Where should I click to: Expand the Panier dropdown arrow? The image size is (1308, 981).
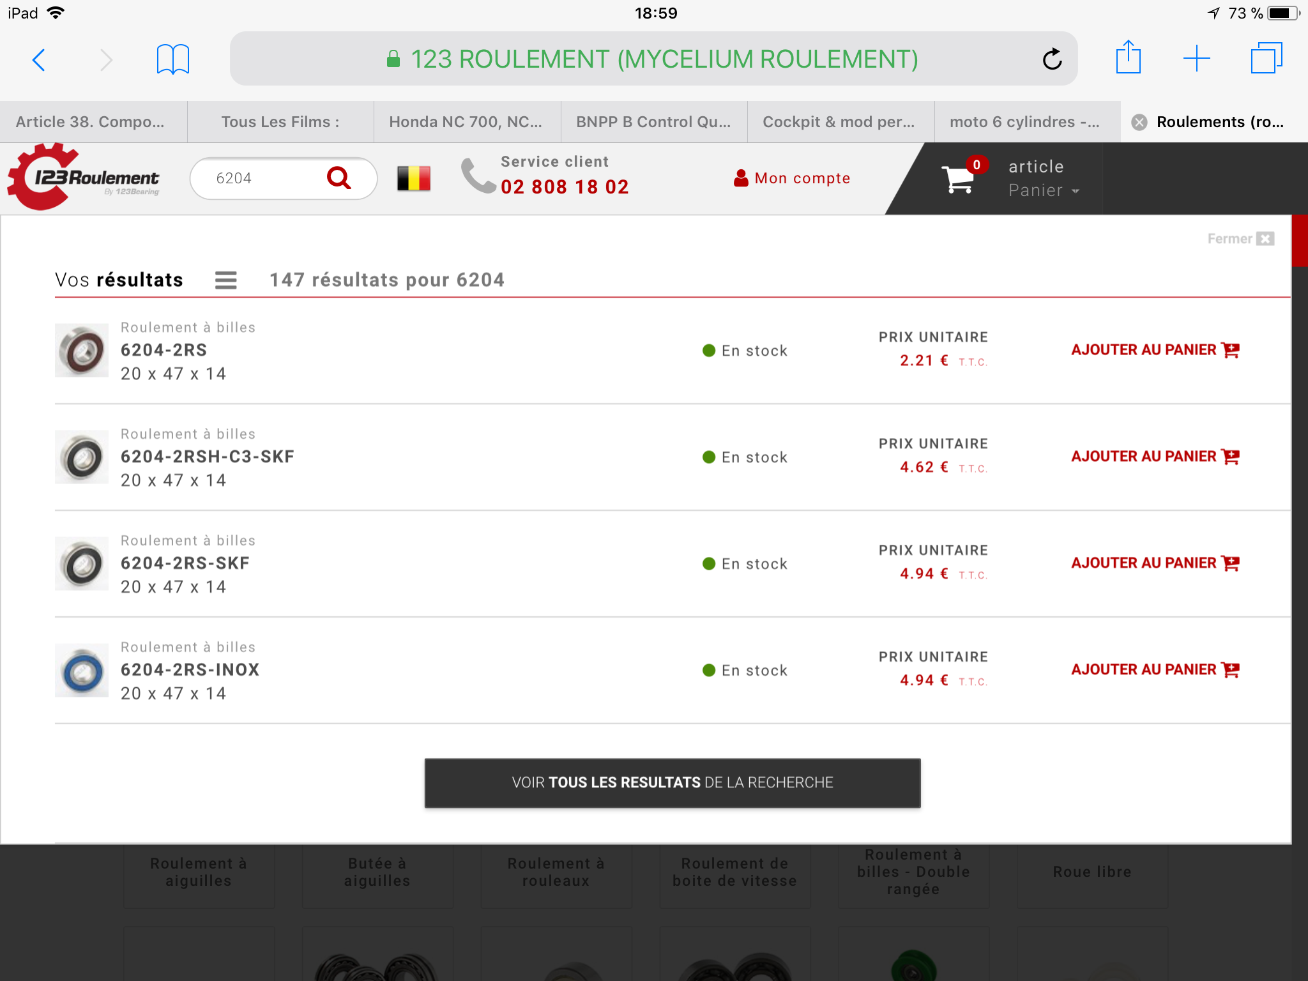pyautogui.click(x=1076, y=191)
